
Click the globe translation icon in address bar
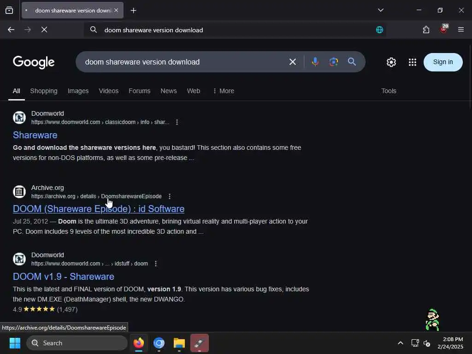click(x=379, y=30)
